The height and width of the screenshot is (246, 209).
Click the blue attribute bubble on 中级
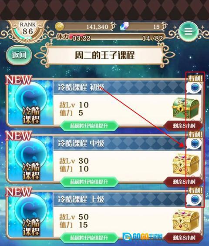[x=194, y=144]
